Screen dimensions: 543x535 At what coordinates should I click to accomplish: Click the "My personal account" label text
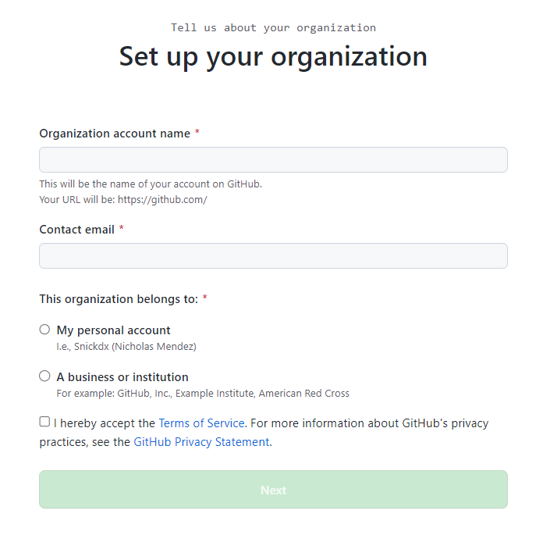113,330
